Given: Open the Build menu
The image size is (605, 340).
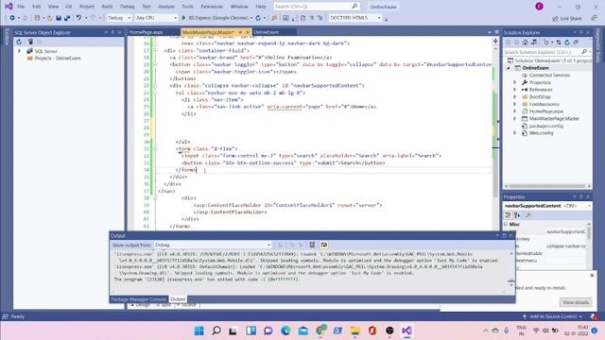Looking at the screenshot, I should pos(107,7).
